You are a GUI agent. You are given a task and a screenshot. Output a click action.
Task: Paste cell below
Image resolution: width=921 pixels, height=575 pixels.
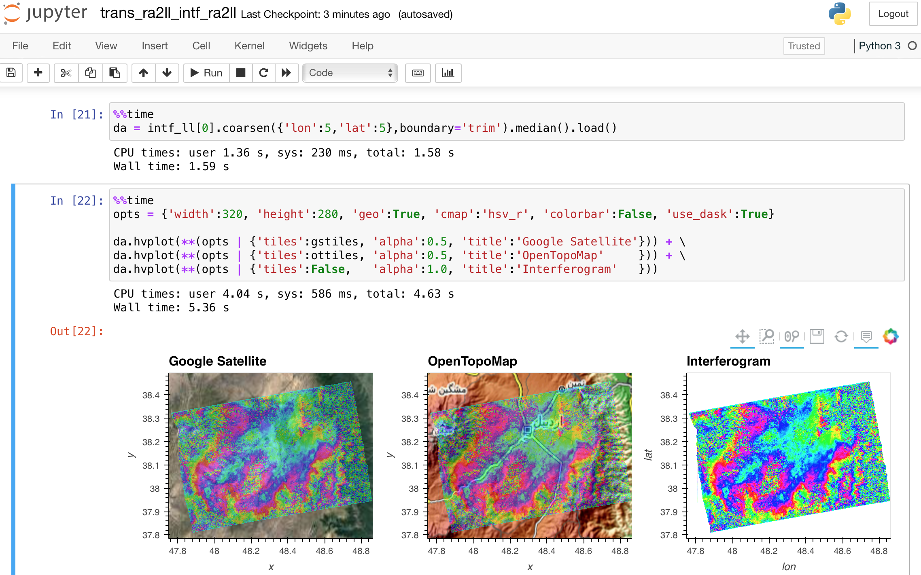coord(115,73)
